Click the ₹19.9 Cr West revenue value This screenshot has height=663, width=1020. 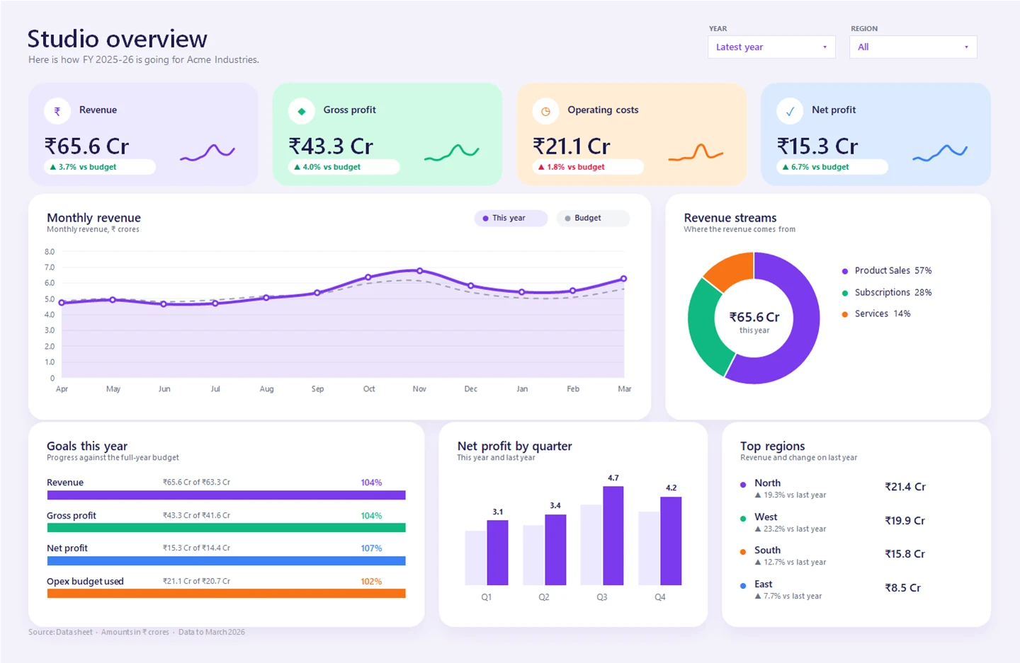pyautogui.click(x=905, y=521)
